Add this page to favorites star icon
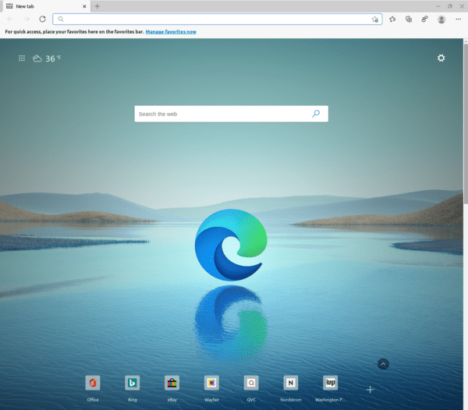468x410 pixels. pos(375,19)
